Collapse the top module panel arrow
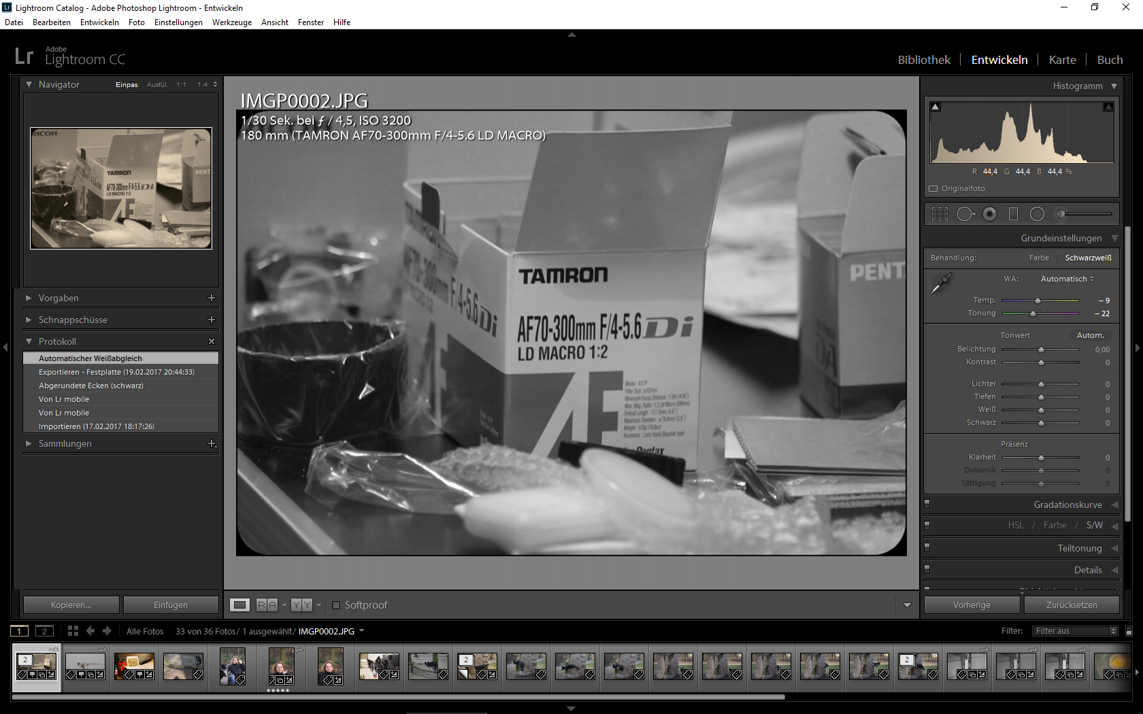This screenshot has height=714, width=1143. [x=571, y=34]
